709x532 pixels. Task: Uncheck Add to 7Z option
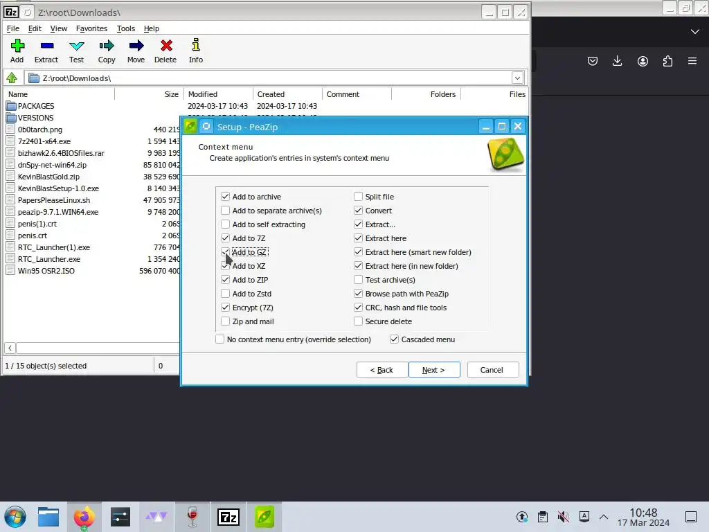coord(225,238)
